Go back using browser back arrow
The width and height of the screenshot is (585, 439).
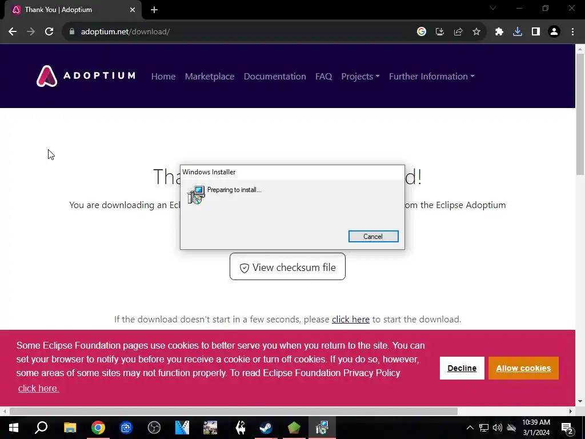13,32
